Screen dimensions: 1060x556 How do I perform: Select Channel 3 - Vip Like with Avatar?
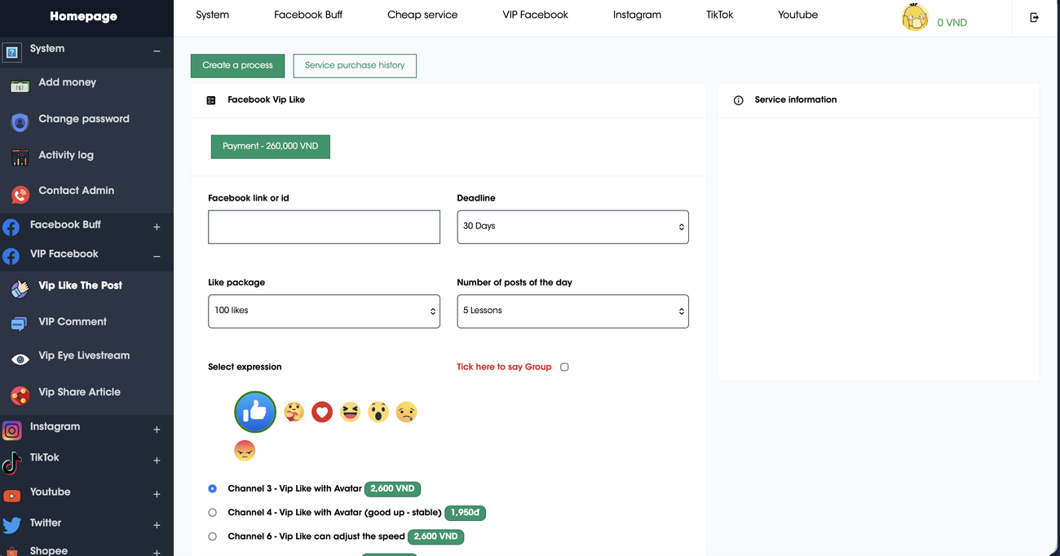[x=213, y=488]
